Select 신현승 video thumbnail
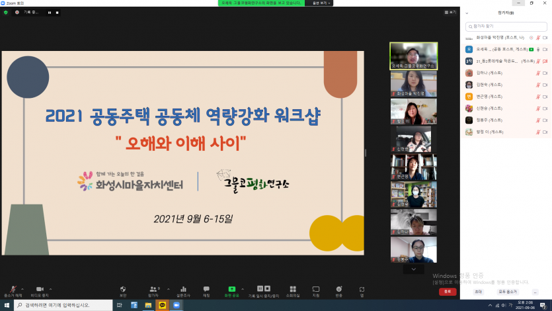Viewport: 552px width, 311px height. click(414, 139)
